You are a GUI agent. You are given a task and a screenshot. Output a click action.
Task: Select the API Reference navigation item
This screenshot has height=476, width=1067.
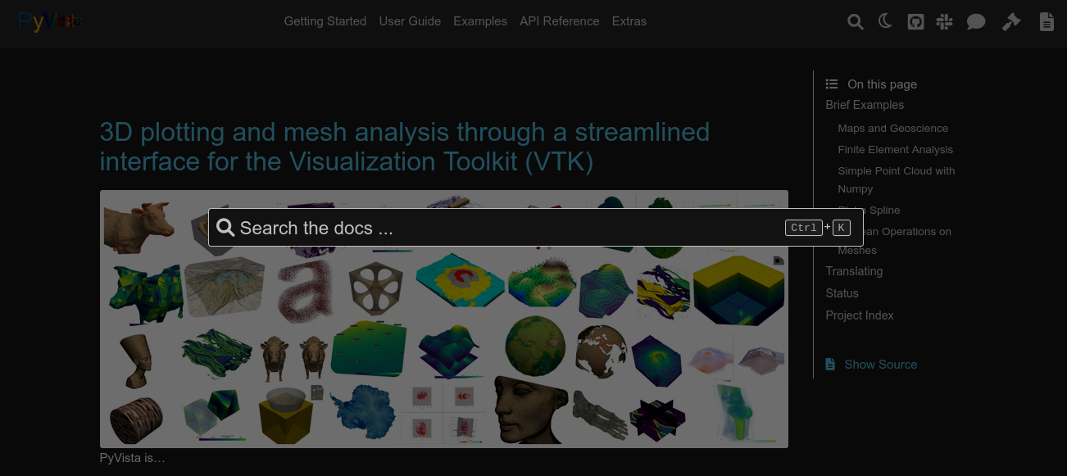(x=560, y=21)
